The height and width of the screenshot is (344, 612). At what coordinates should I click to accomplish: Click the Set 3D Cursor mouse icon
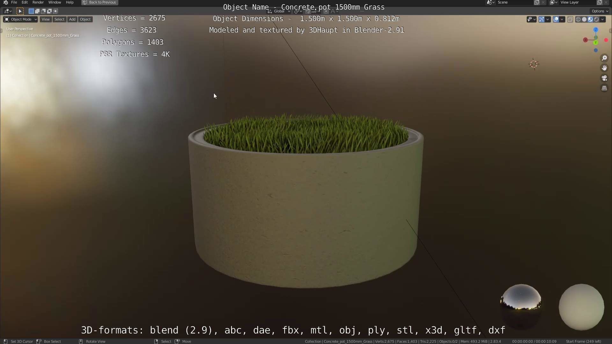click(5, 341)
